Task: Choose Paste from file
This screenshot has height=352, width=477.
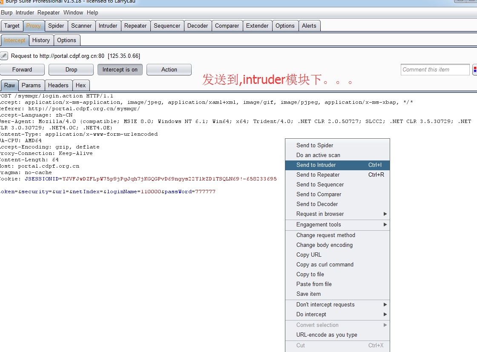Action: tap(337, 284)
